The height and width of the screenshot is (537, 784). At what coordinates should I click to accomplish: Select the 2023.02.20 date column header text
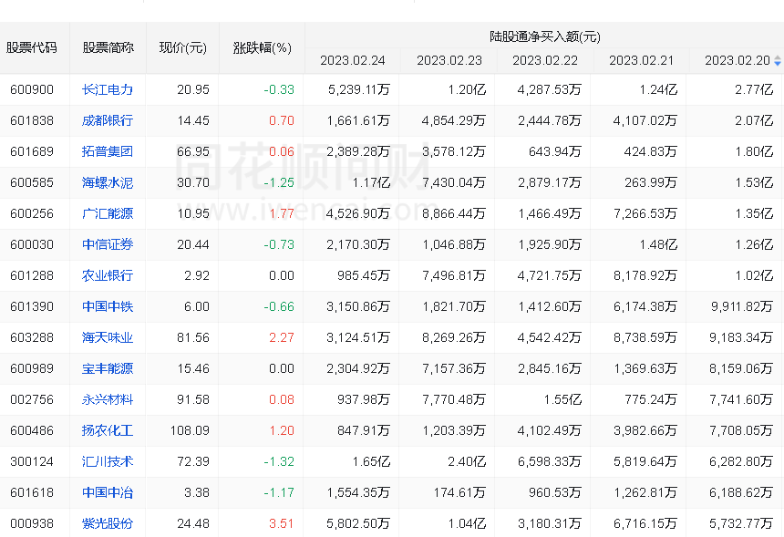click(738, 60)
